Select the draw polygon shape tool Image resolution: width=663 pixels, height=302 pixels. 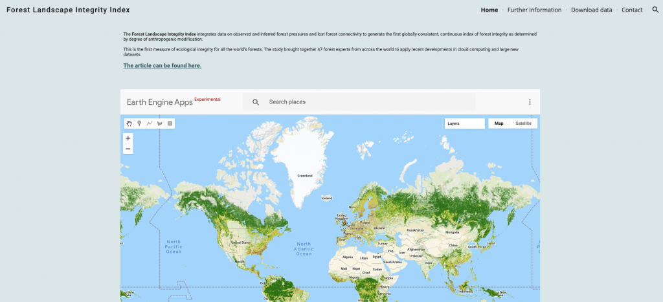tap(159, 123)
